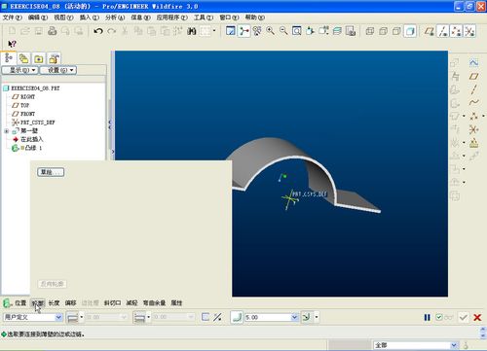Click the Undo arrow icon
The height and width of the screenshot is (351, 487).
click(98, 31)
